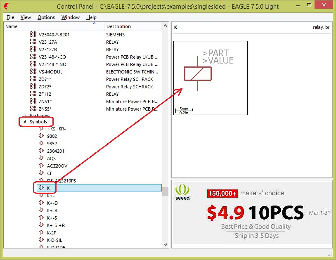336x260 pixels.
Task: Click the symbol icon beside CF
Action: 41,173
